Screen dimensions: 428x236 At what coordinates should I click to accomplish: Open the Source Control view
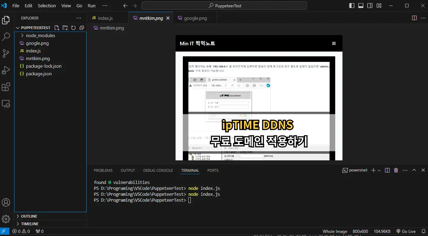[x=6, y=53]
